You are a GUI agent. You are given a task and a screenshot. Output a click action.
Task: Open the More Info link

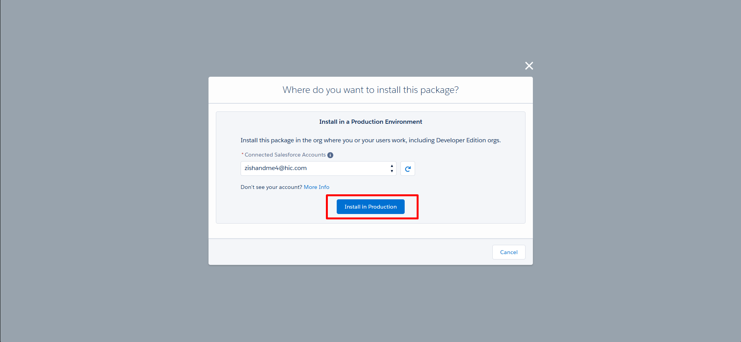tap(317, 187)
